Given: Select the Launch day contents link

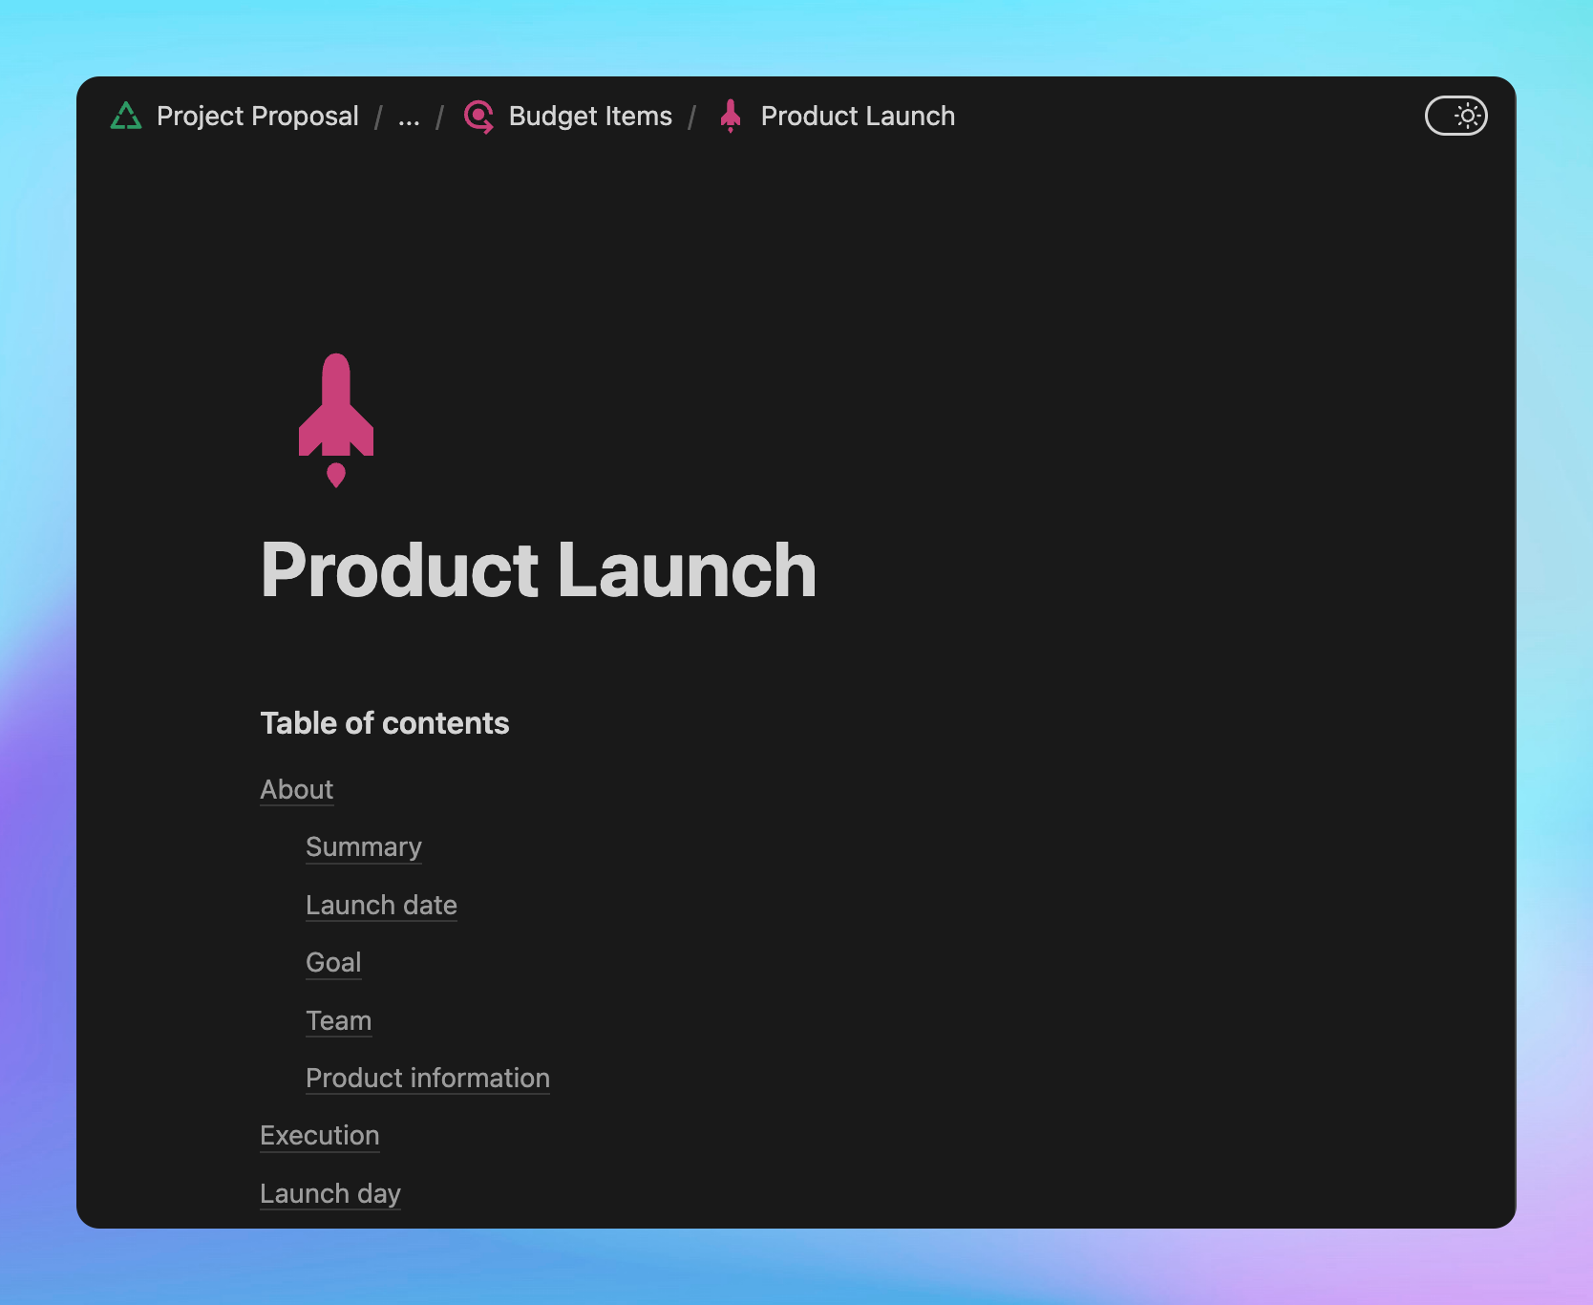Looking at the screenshot, I should coord(330,1193).
